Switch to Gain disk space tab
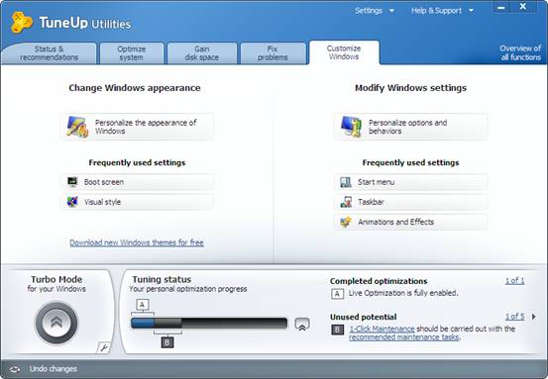The width and height of the screenshot is (548, 379). tap(201, 53)
